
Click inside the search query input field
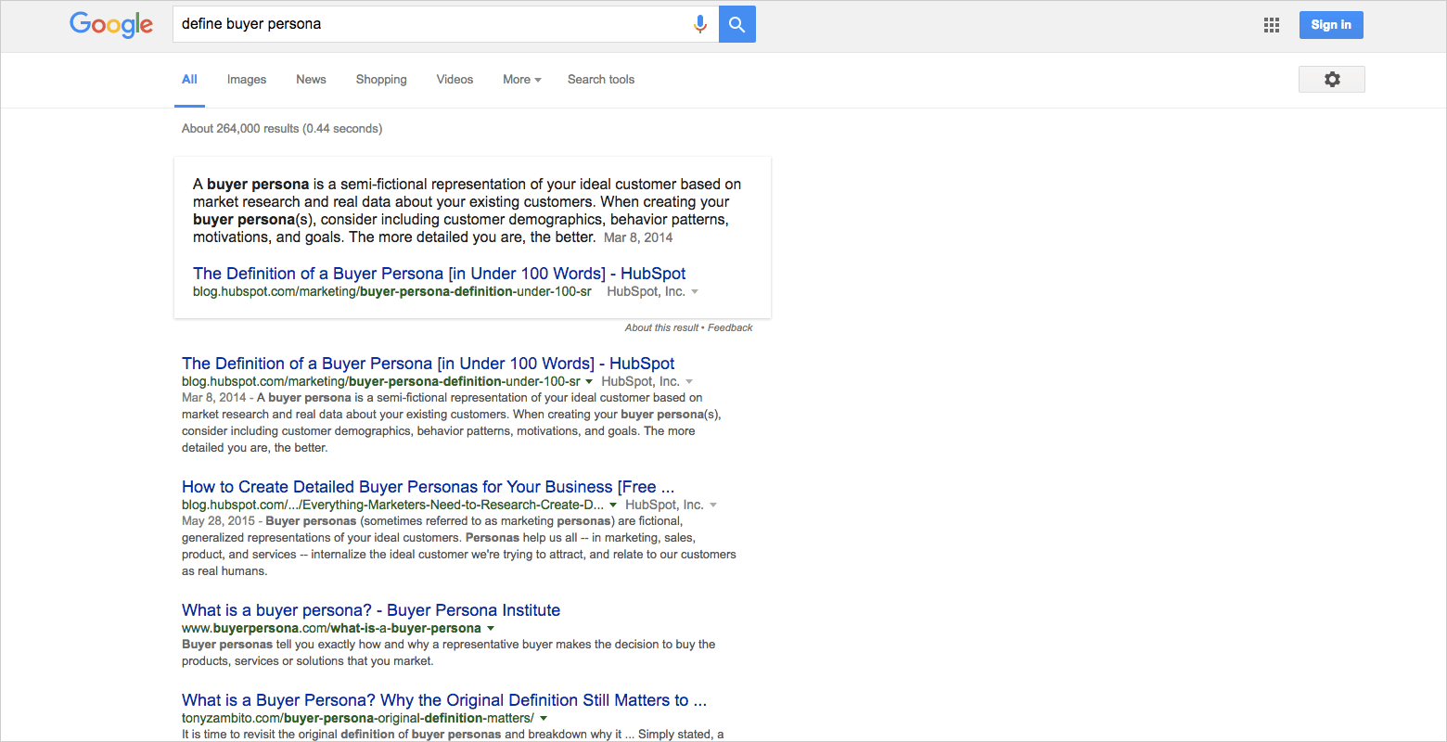click(417, 24)
